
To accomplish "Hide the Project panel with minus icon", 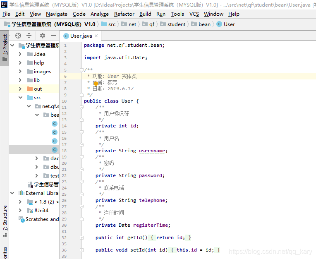I will [53, 36].
